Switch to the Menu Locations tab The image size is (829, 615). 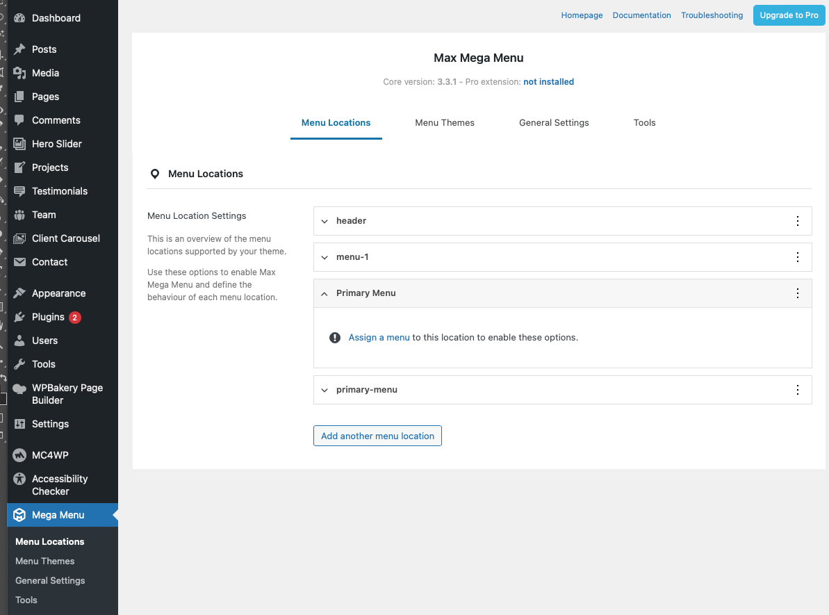tap(336, 123)
